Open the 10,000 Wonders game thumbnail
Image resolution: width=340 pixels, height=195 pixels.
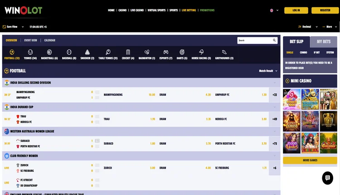pos(291,143)
